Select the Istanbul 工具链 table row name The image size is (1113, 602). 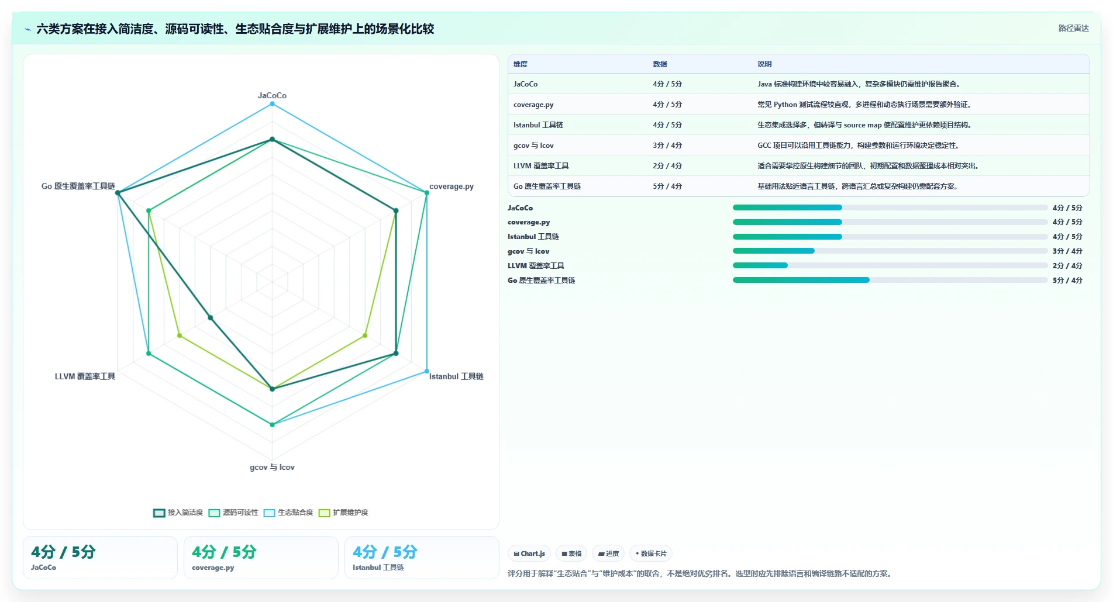tap(538, 125)
